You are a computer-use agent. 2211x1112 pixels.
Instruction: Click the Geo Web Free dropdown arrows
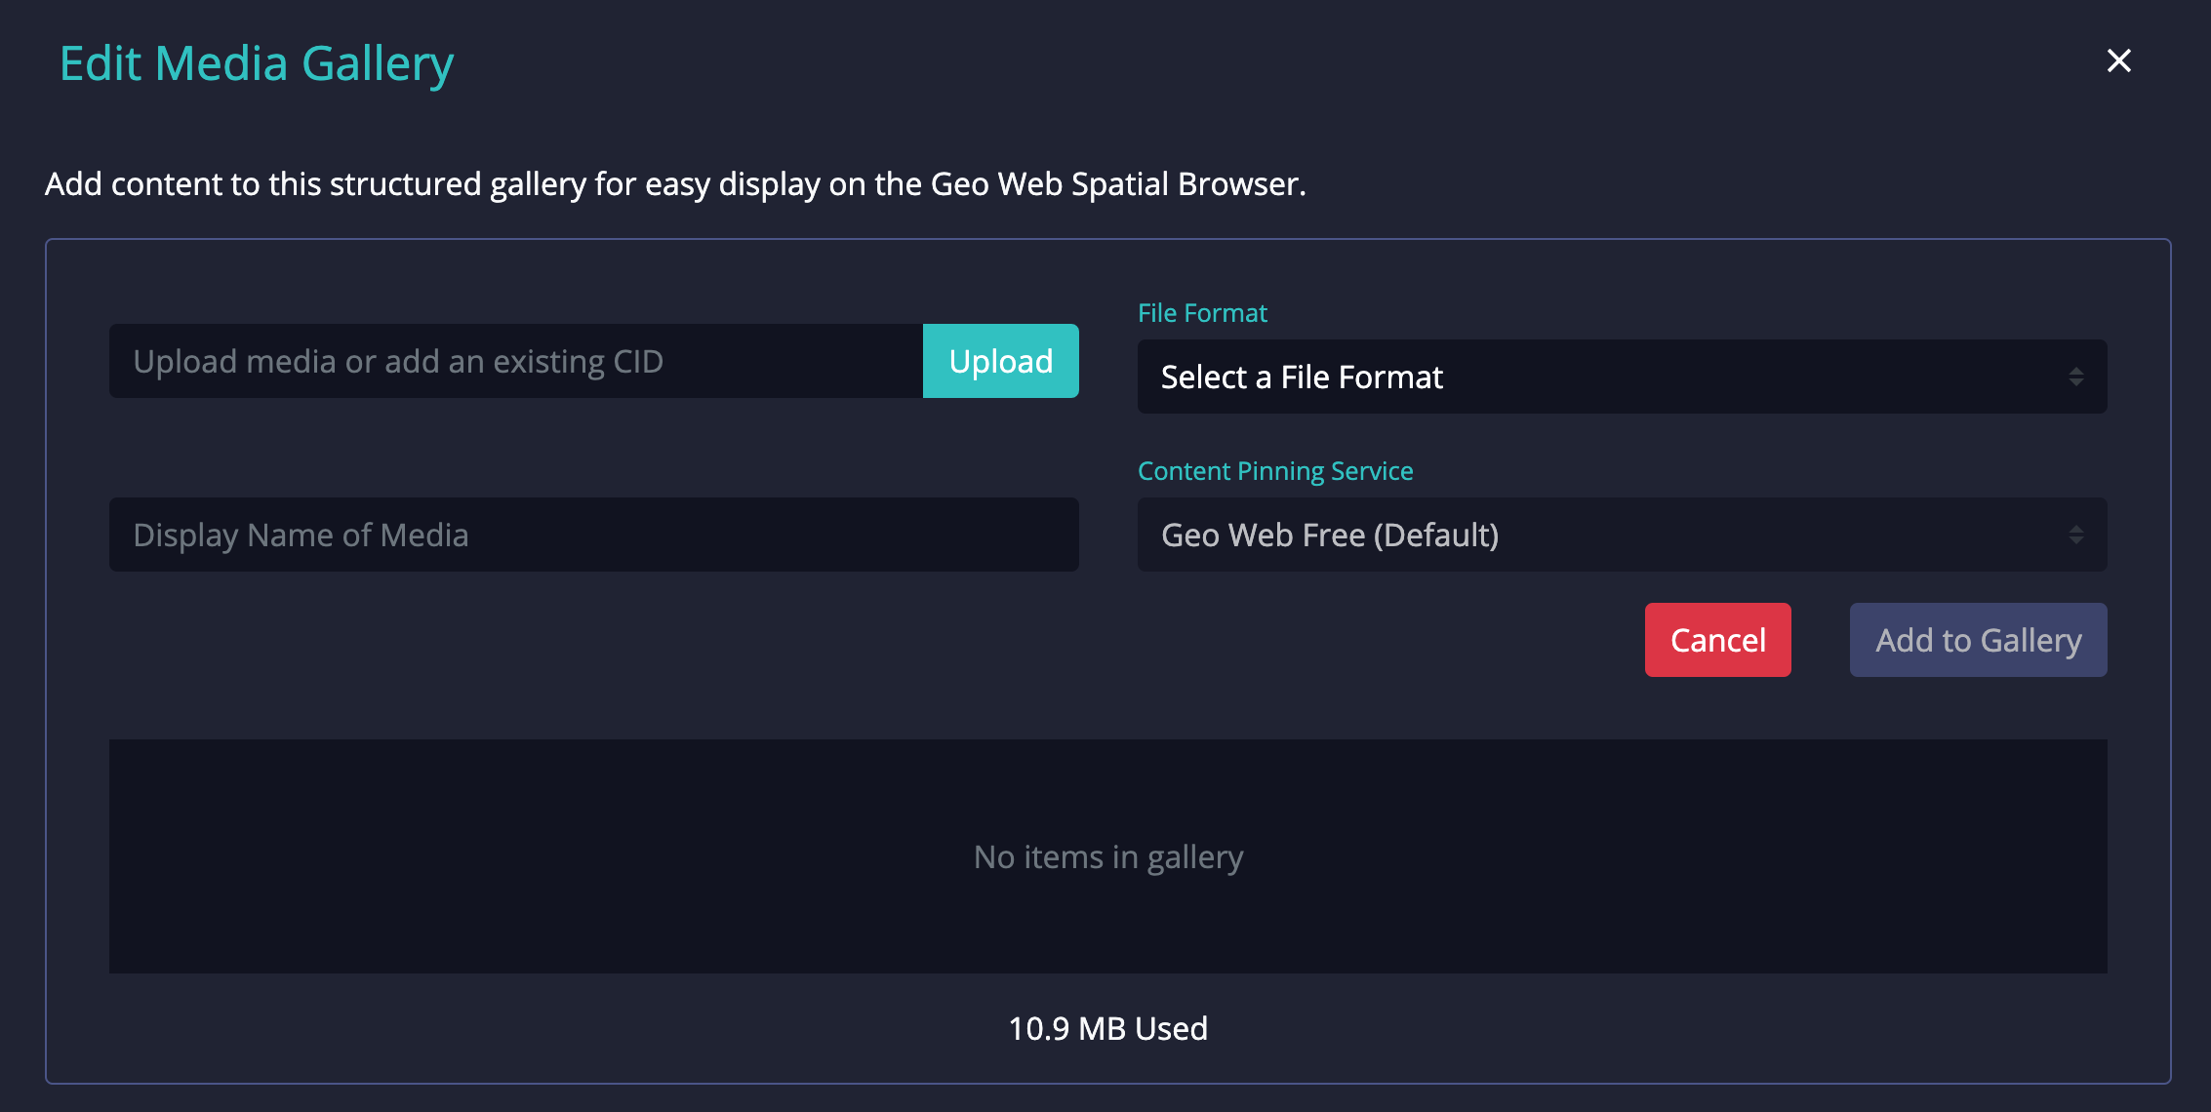tap(2075, 535)
